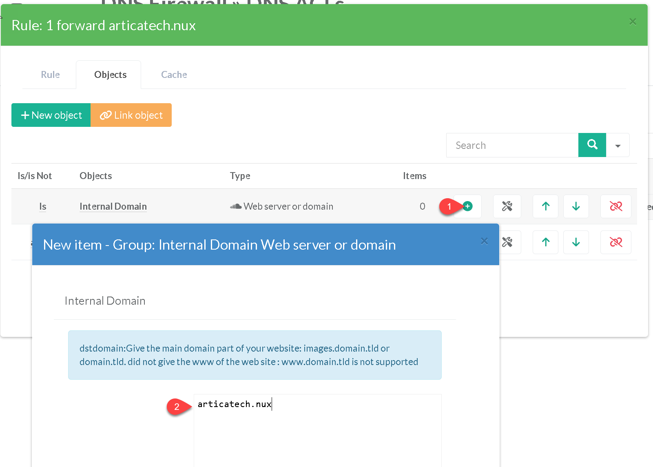Open the Cache tab
The image size is (653, 467).
(x=174, y=75)
